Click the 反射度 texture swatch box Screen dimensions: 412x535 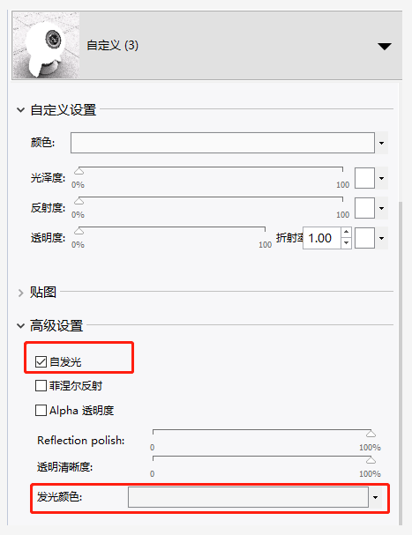365,208
